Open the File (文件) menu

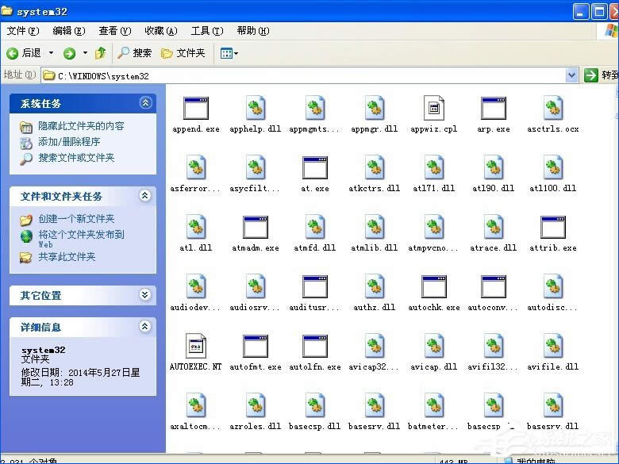click(22, 31)
